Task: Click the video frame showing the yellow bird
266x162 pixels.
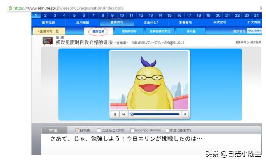Action: pos(149,80)
